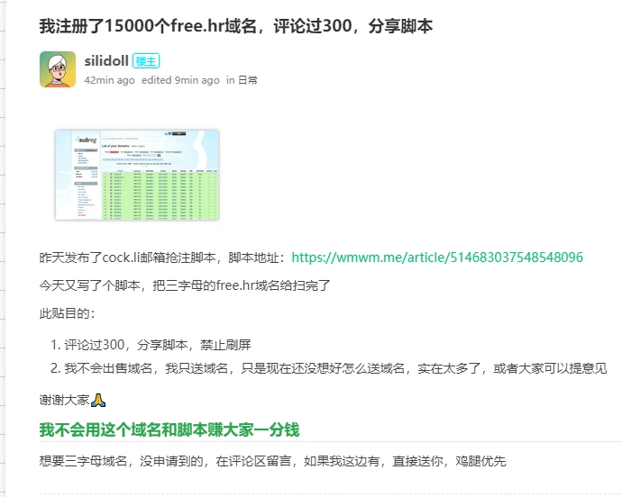Click the 此贴目的 line
622x497 pixels.
tap(67, 314)
